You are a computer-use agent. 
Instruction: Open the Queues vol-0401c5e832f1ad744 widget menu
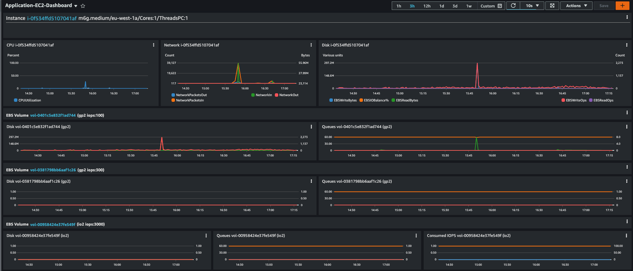(627, 127)
